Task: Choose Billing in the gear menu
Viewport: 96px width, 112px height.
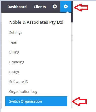Action: click(x=14, y=52)
